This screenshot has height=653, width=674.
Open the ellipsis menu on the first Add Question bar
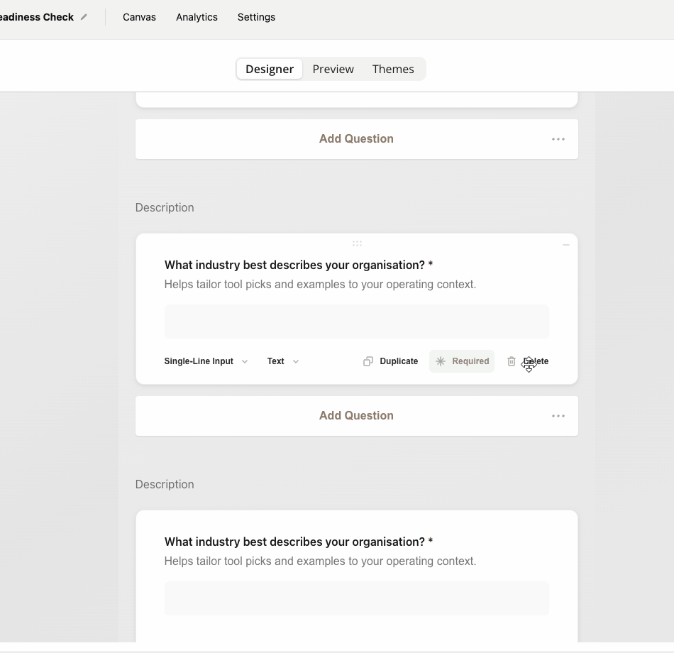[558, 138]
